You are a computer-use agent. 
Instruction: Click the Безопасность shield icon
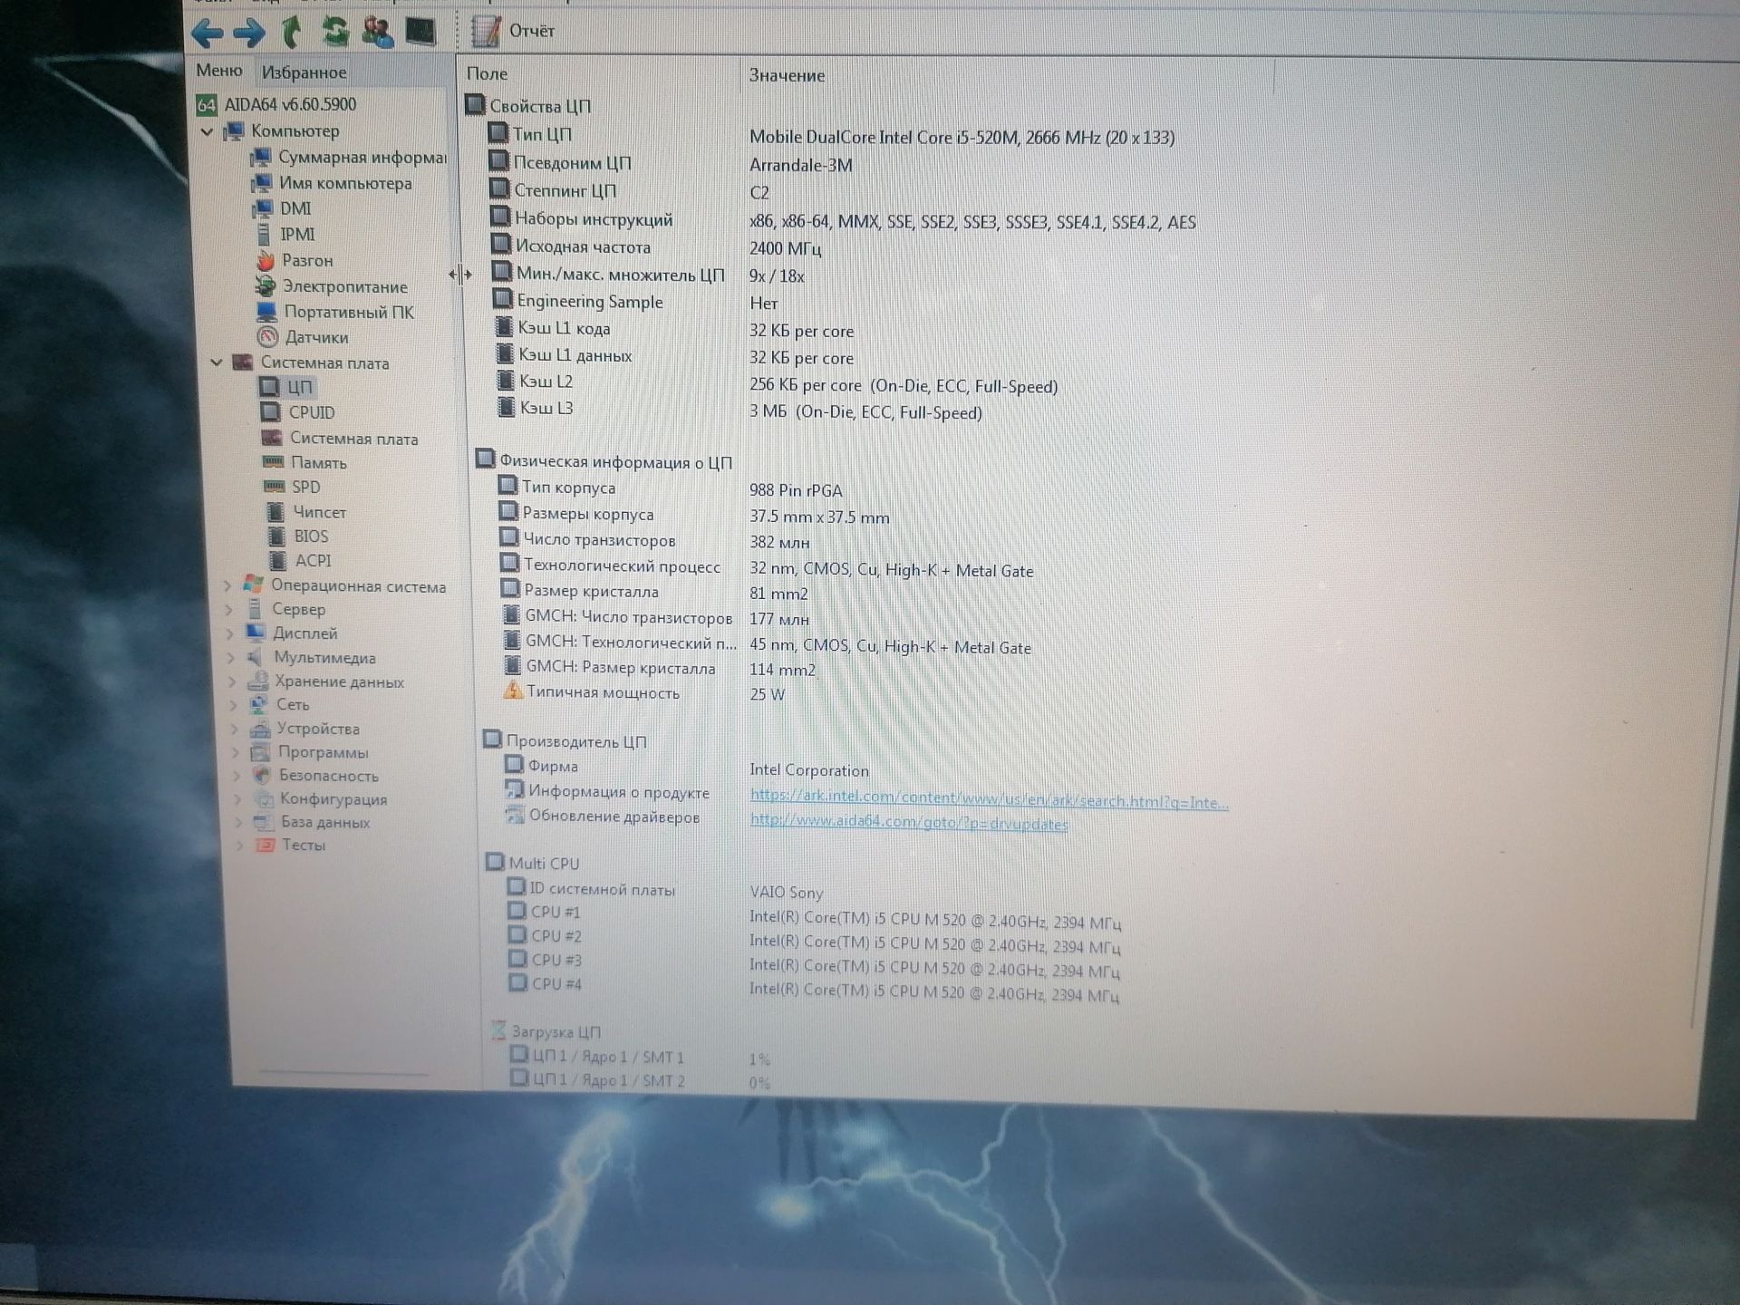pyautogui.click(x=263, y=776)
